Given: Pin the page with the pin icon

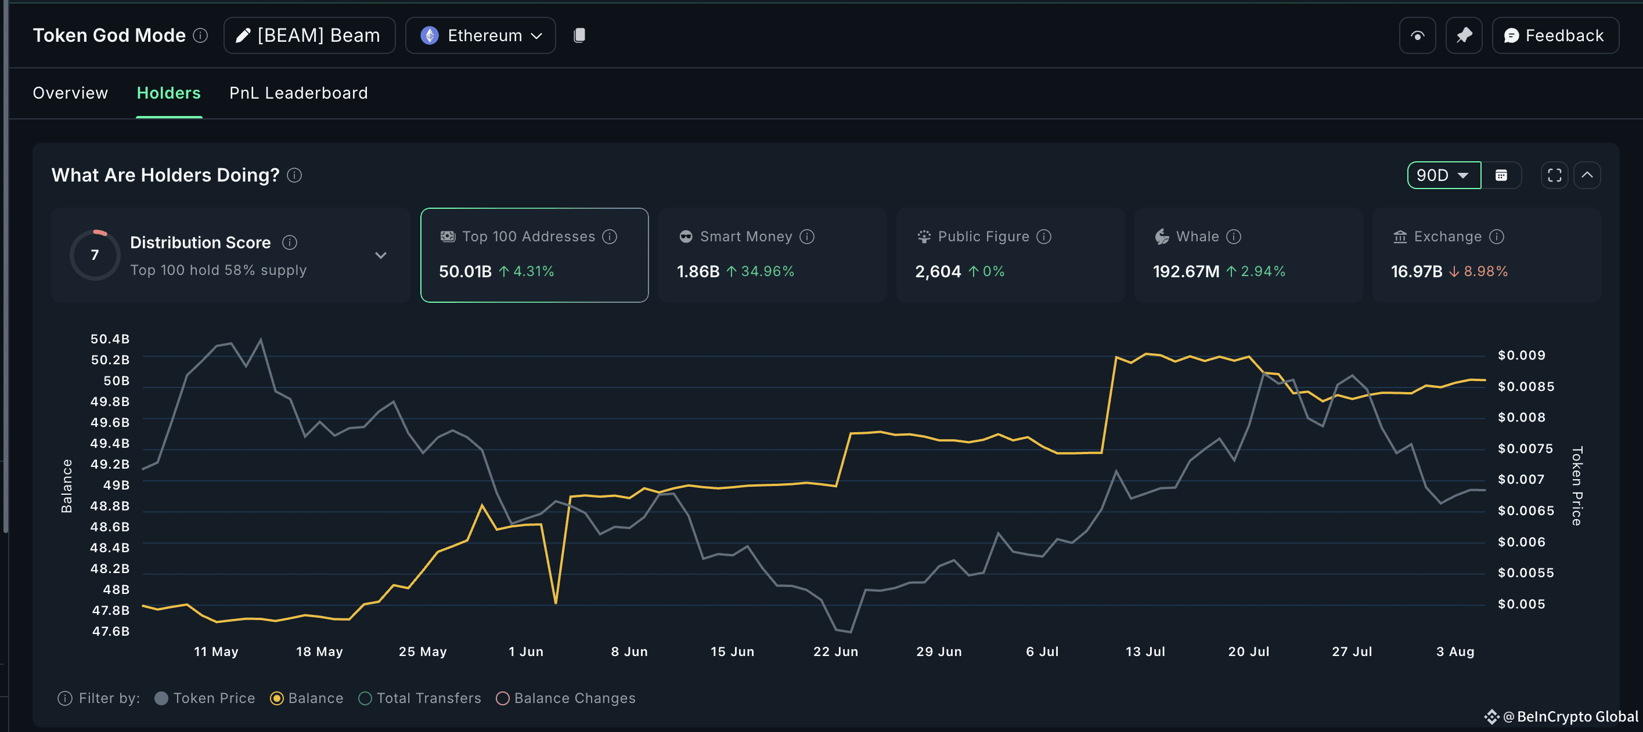Looking at the screenshot, I should (1464, 36).
